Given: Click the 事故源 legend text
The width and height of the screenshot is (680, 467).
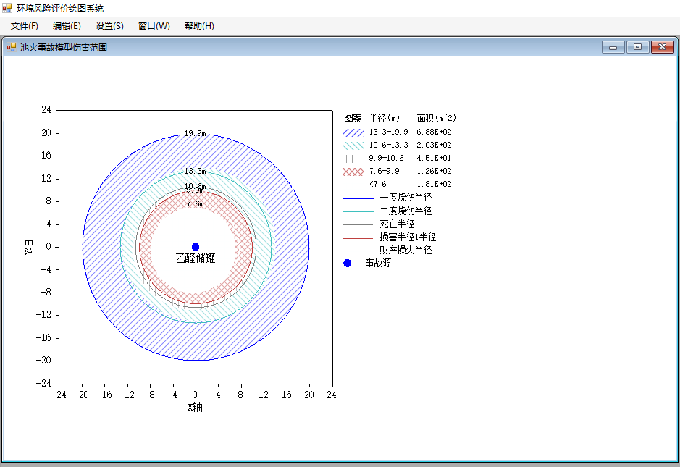Looking at the screenshot, I should [378, 264].
